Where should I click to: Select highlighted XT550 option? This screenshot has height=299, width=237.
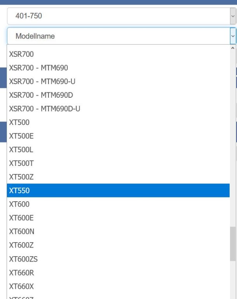[118, 190]
